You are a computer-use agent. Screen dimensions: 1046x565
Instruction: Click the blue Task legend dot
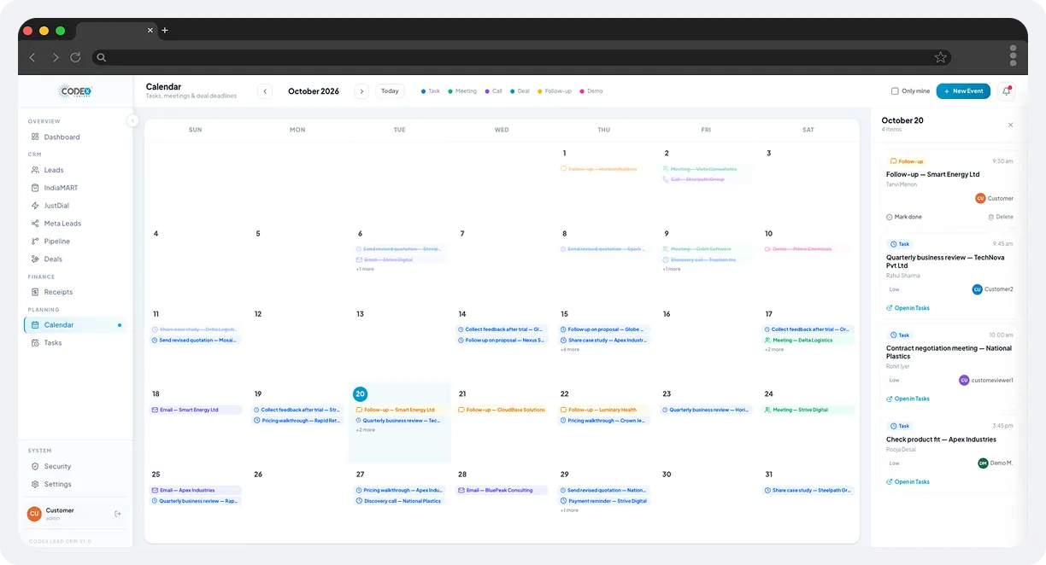423,91
